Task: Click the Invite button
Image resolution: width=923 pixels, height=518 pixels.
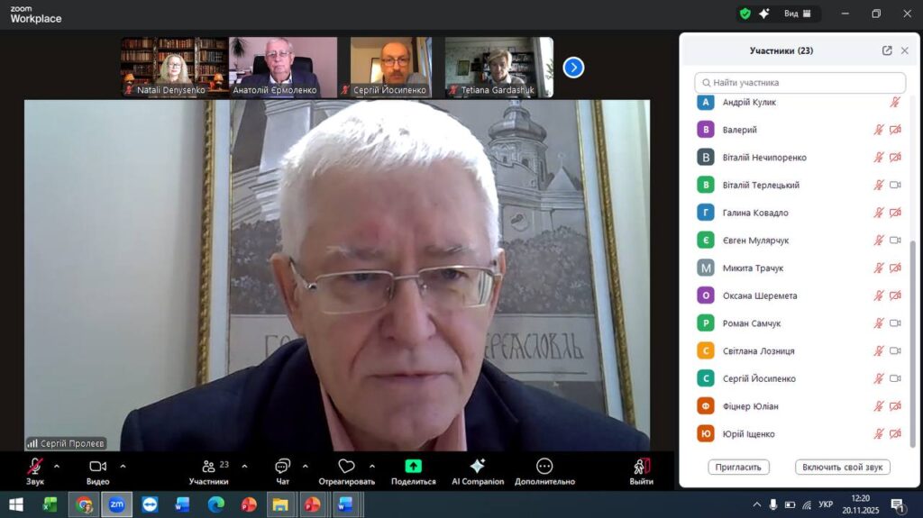Action: click(739, 467)
